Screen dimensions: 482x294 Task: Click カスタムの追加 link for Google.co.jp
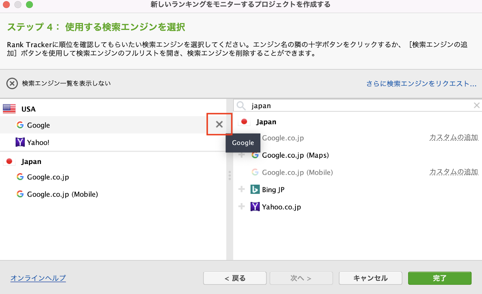tap(454, 138)
